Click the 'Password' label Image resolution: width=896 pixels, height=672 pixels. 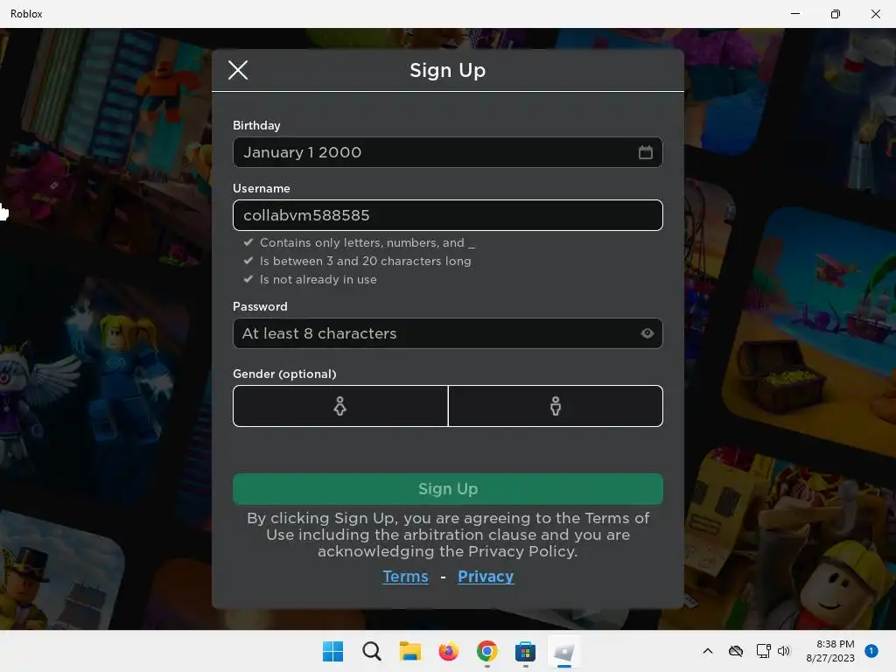[x=260, y=306]
